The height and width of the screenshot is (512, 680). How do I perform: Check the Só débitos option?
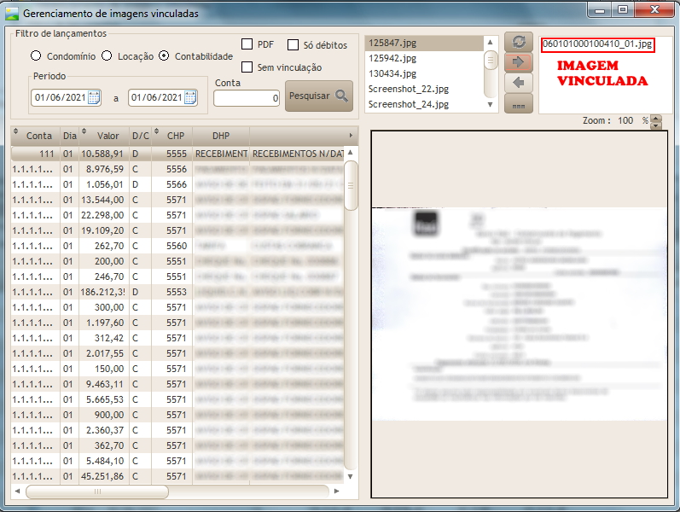pos(294,45)
